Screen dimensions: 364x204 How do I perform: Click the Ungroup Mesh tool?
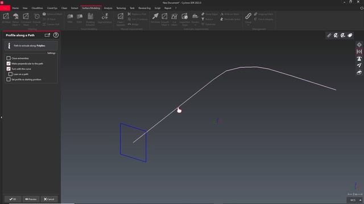pos(263,14)
